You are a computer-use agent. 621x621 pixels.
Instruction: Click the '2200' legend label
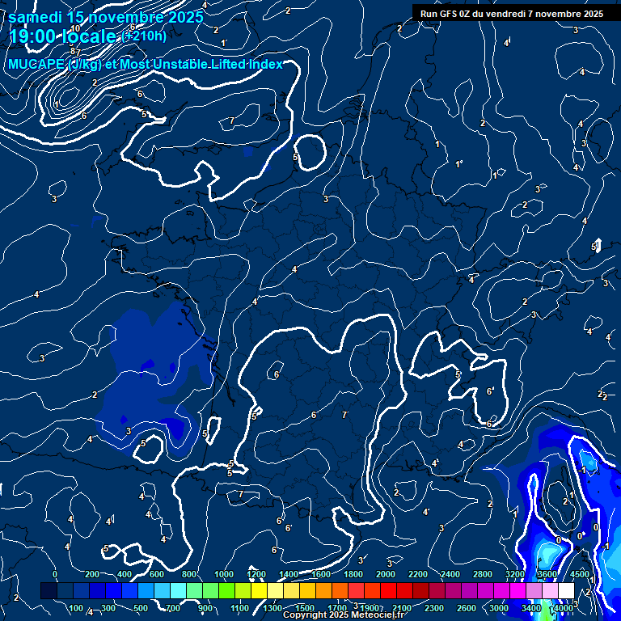418,574
